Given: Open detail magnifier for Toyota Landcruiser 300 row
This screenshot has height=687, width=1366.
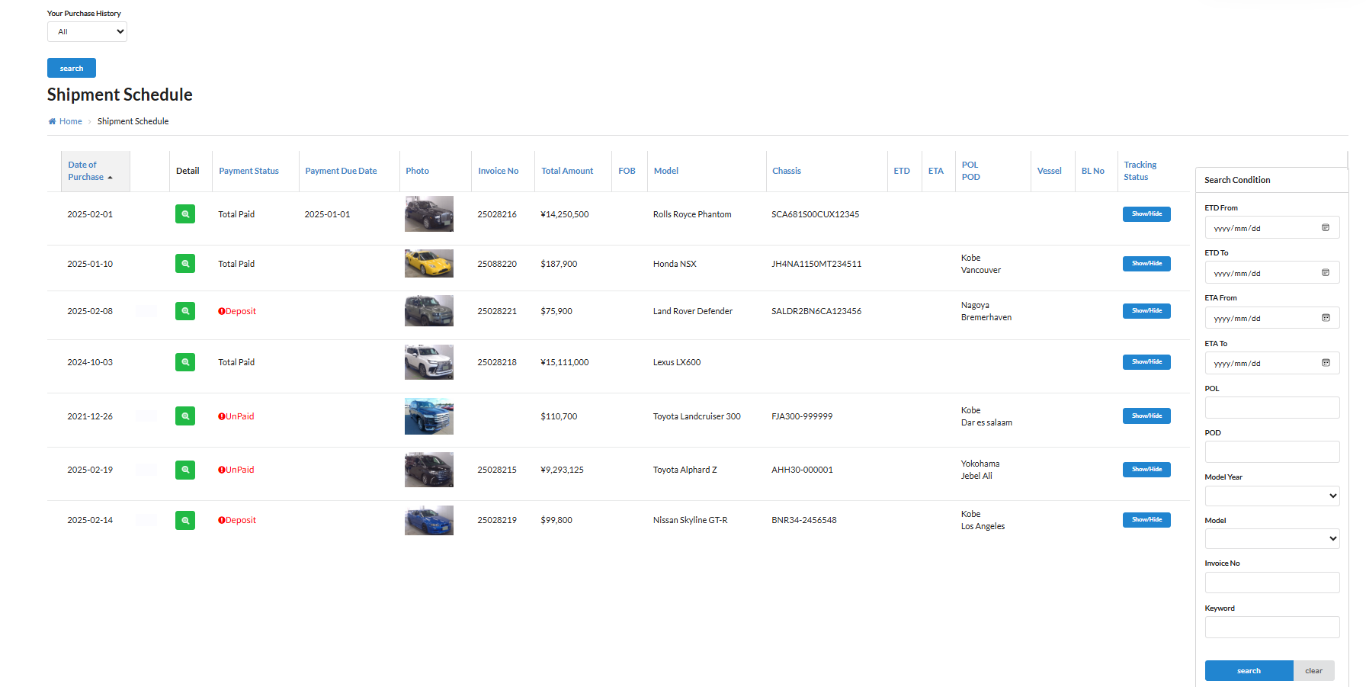Looking at the screenshot, I should click(185, 416).
